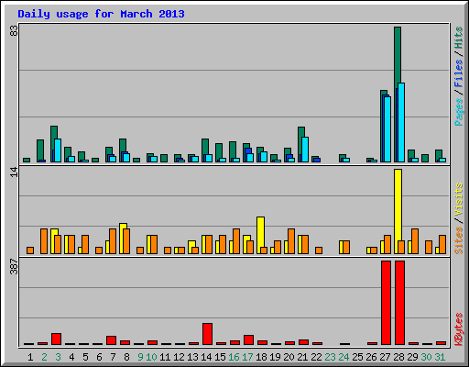Select the day '15' label on the x-axis
The image size is (469, 367).
[x=220, y=357]
